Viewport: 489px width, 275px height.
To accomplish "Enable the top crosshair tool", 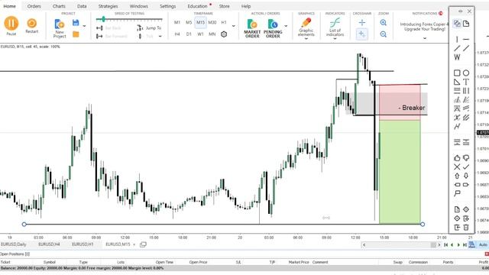I will pos(361,22).
